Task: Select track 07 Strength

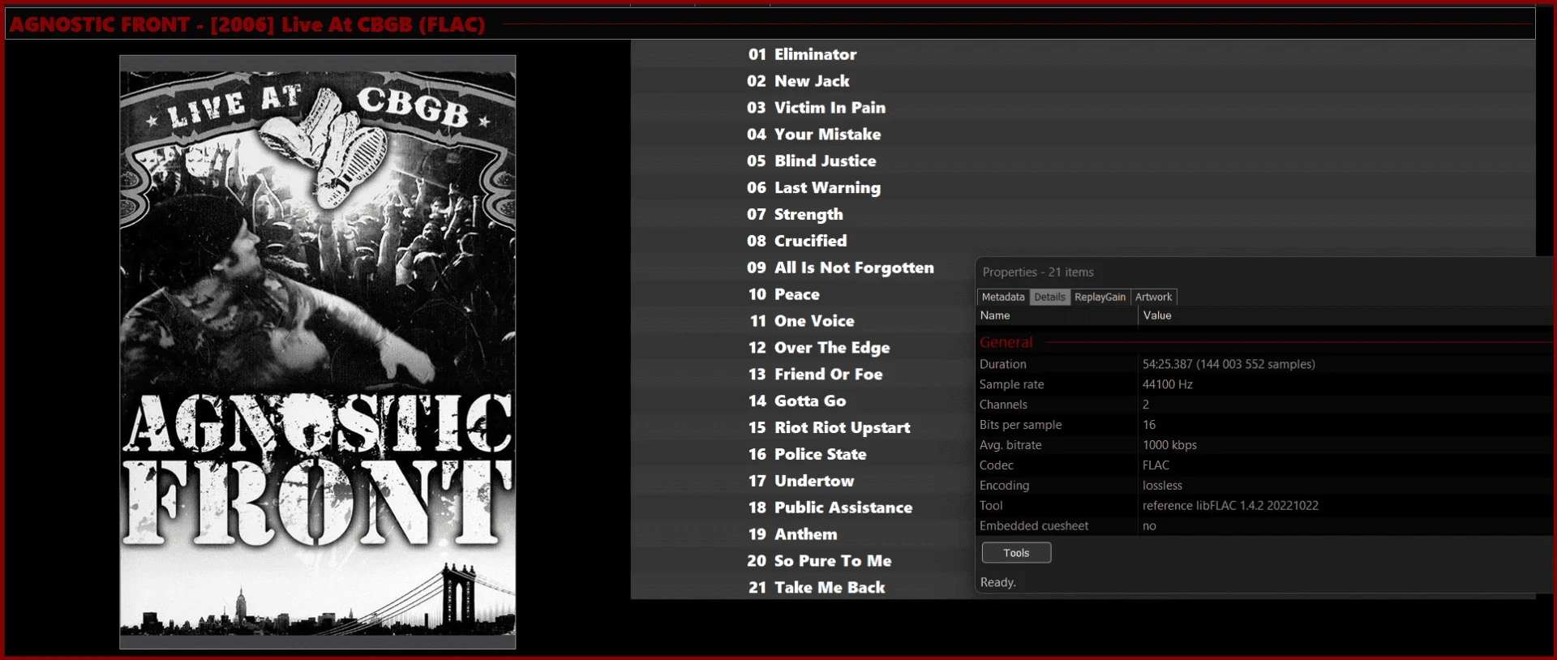Action: click(x=795, y=215)
